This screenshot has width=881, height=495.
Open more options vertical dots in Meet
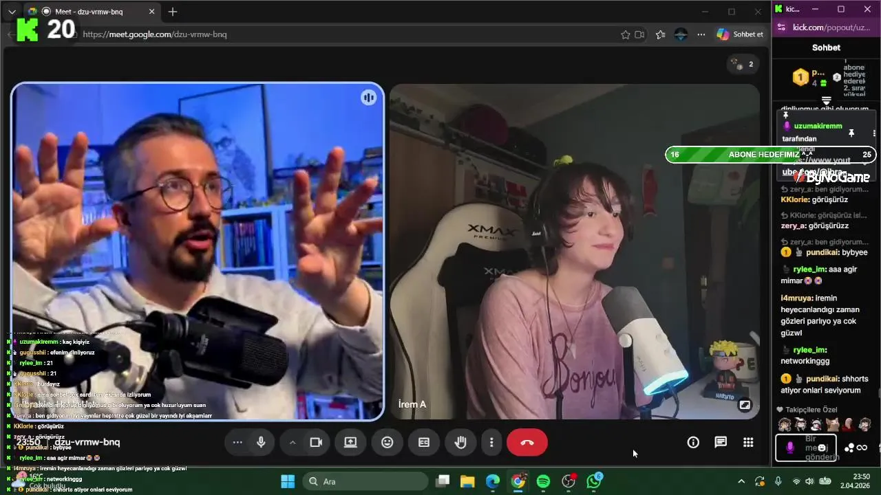click(x=491, y=443)
